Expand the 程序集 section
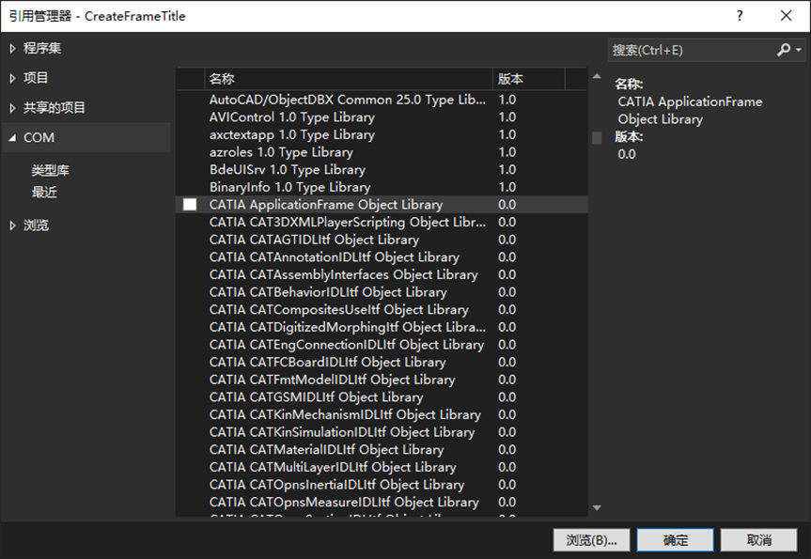Image resolution: width=811 pixels, height=559 pixels. coord(12,49)
